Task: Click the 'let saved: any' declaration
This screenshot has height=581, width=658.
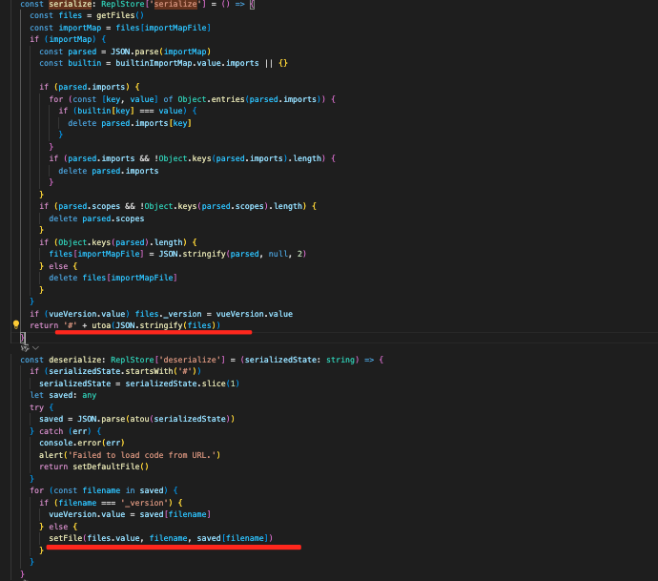Action: (x=63, y=395)
